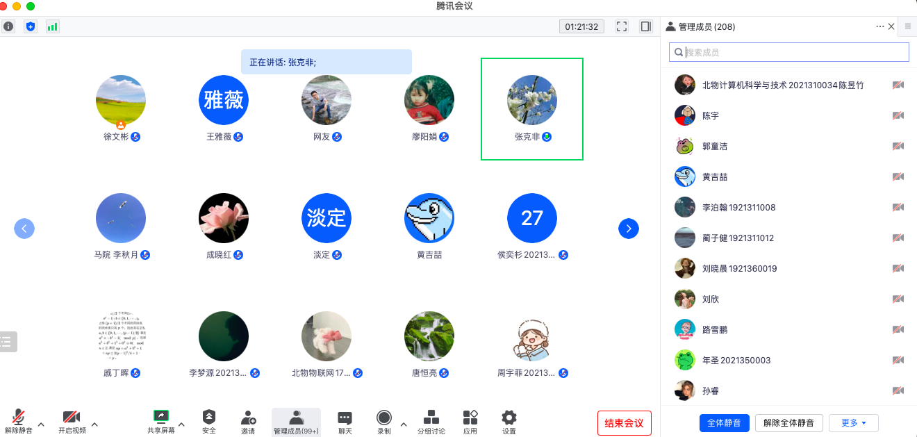Click the blue security shield icon
Viewport: 917px width, 437px height.
click(30, 26)
